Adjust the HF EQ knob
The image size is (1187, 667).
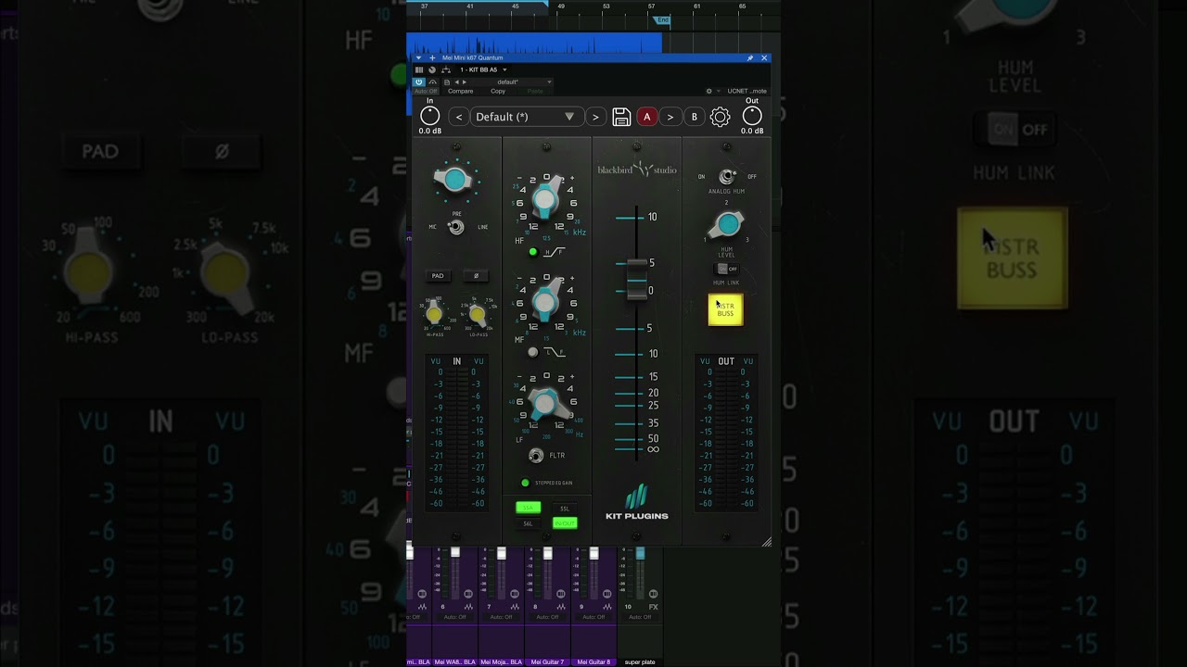tap(545, 200)
